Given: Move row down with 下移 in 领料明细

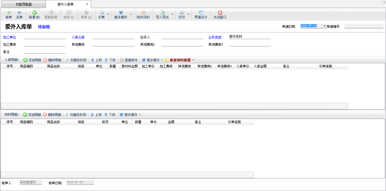Looking at the screenshot, I should (x=110, y=115).
